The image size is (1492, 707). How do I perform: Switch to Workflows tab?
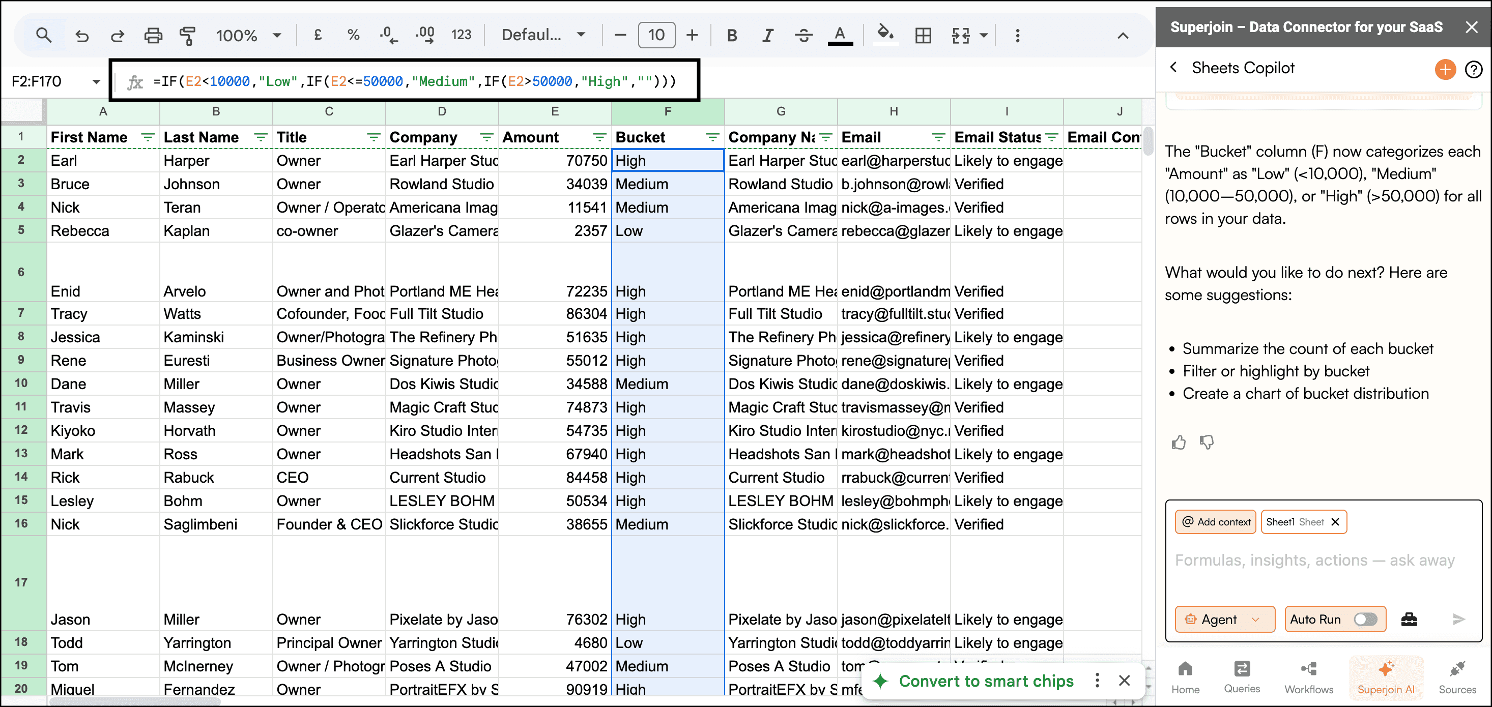1308,677
